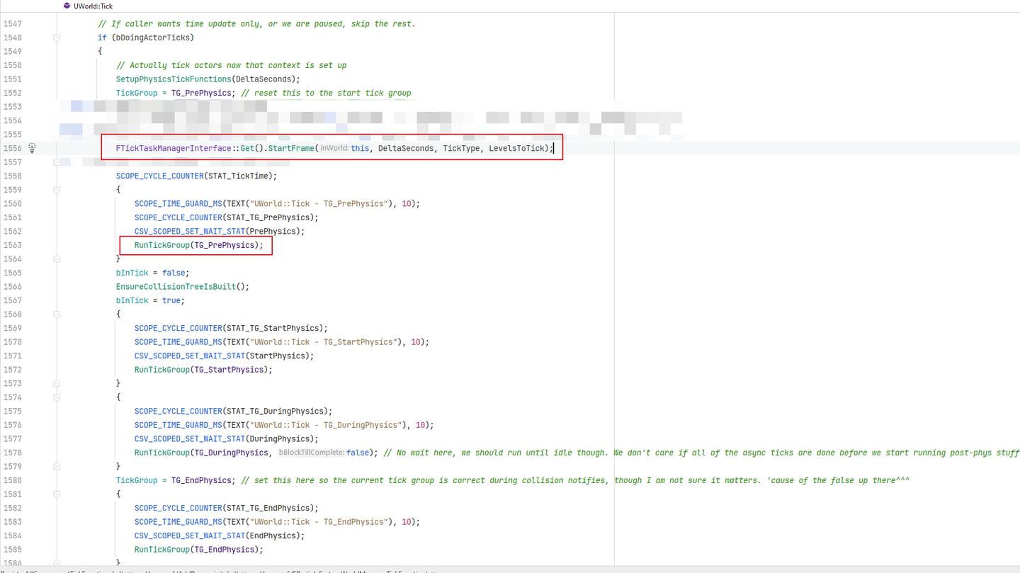The height and width of the screenshot is (573, 1020).
Task: Collapse the if (bDoingActorTicks) code block
Action: (56, 37)
